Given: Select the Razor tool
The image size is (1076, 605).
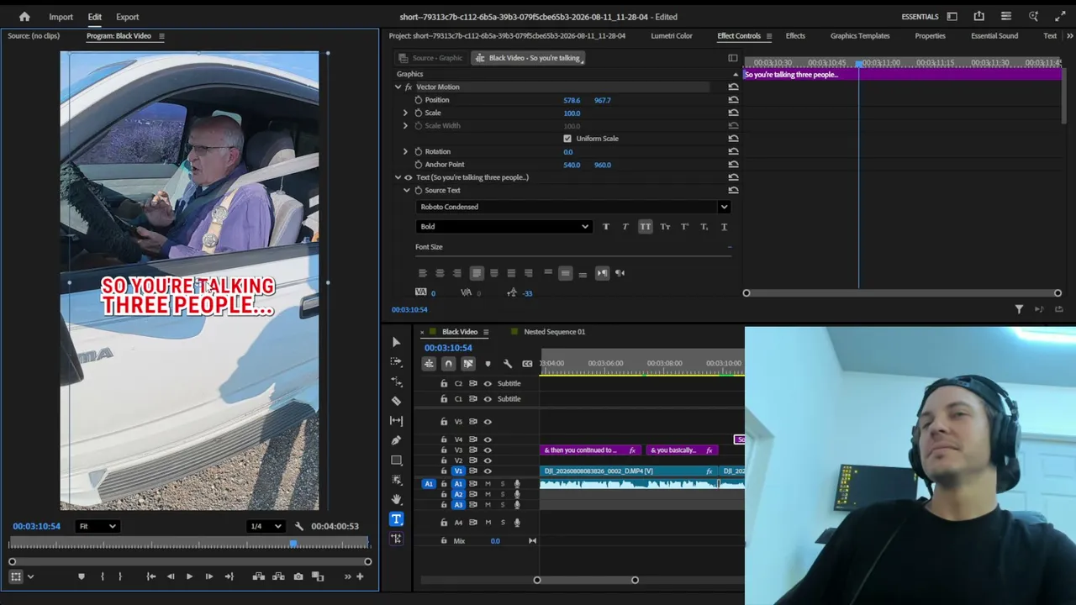Looking at the screenshot, I should point(396,401).
